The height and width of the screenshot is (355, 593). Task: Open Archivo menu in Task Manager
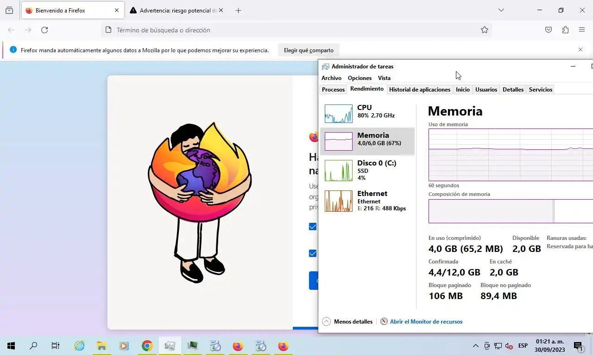tap(331, 78)
